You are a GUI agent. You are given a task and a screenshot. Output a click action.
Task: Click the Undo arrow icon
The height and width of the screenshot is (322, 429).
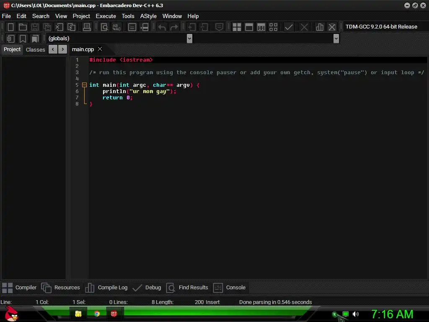162,27
